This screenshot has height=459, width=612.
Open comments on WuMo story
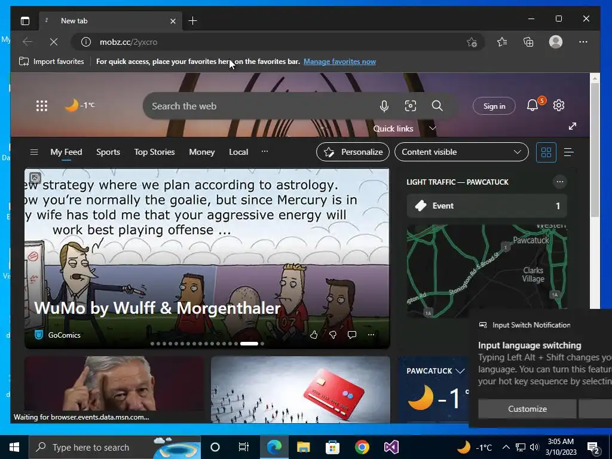click(x=351, y=335)
